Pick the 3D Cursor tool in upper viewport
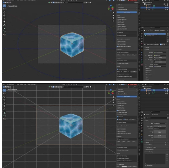Image resolution: width=169 pixels, height=168 pixels. pos(4,9)
